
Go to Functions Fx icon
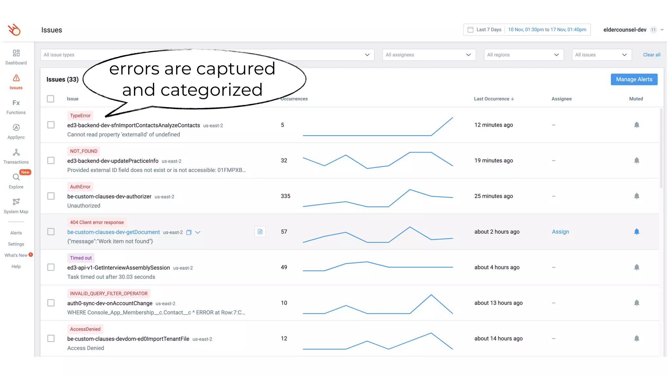tap(16, 103)
